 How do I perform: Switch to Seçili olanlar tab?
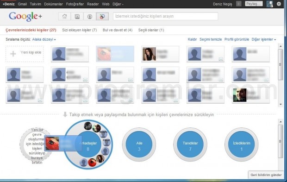tap(151, 30)
